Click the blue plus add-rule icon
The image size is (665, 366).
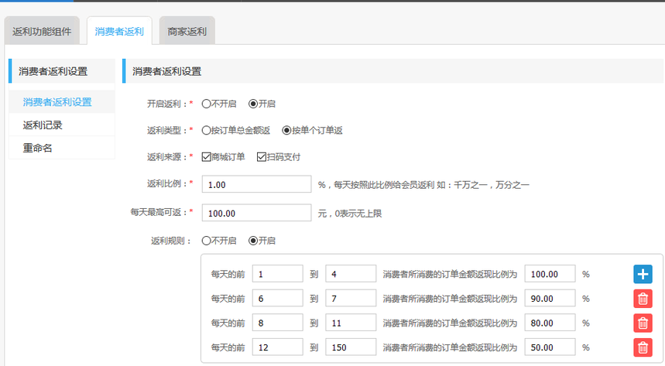643,274
